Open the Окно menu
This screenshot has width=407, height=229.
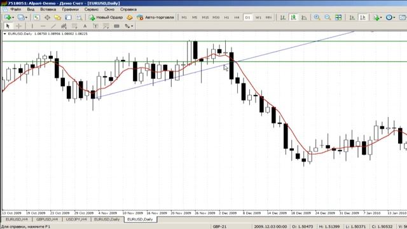pos(109,10)
